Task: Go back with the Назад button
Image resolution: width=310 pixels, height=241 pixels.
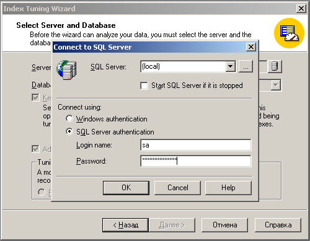Action: pos(125,225)
